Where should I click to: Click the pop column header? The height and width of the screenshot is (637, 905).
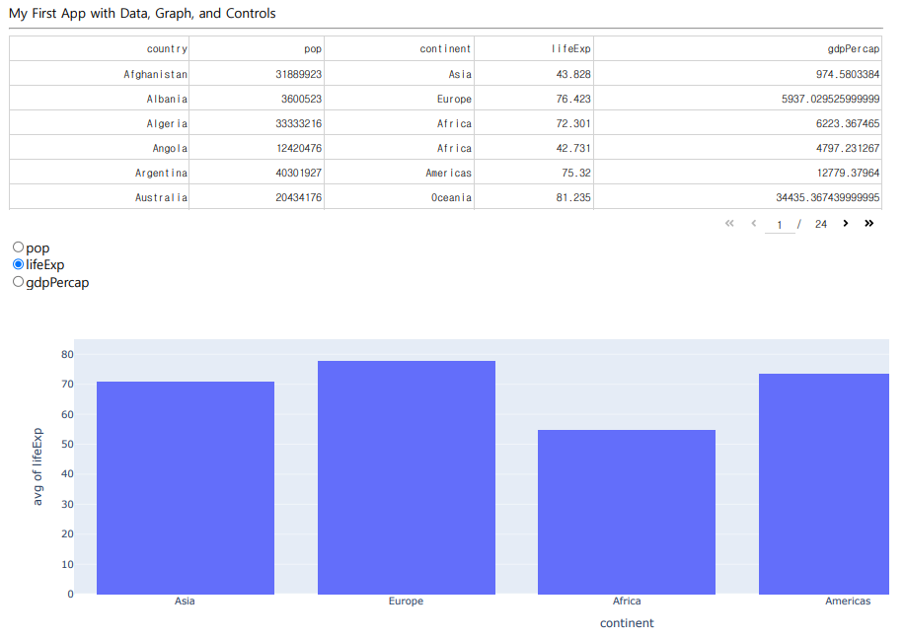[x=257, y=49]
